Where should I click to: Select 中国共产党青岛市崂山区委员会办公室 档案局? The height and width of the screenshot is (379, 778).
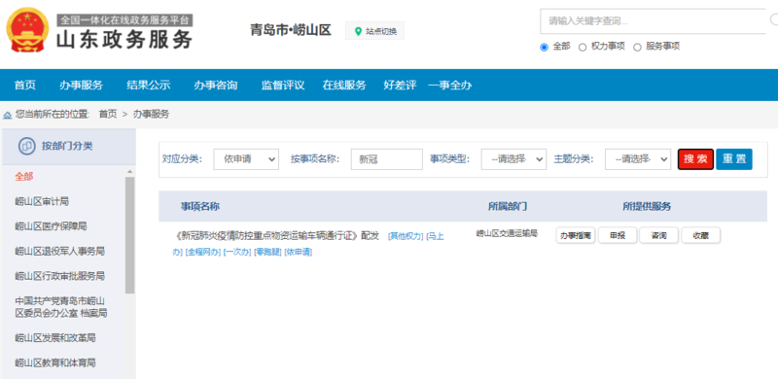point(61,307)
